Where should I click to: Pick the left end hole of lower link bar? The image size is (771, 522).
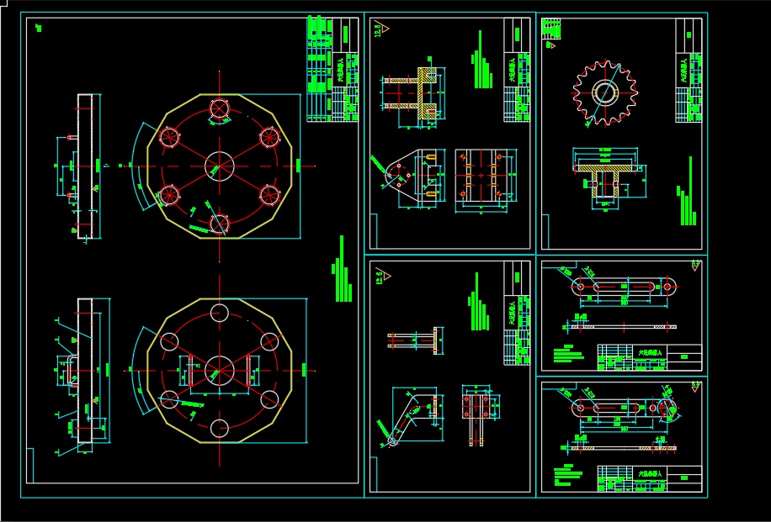click(x=580, y=408)
